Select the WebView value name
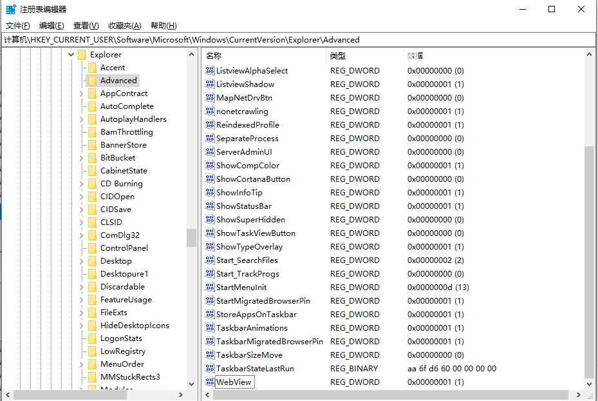This screenshot has height=401, width=598. pyautogui.click(x=234, y=382)
